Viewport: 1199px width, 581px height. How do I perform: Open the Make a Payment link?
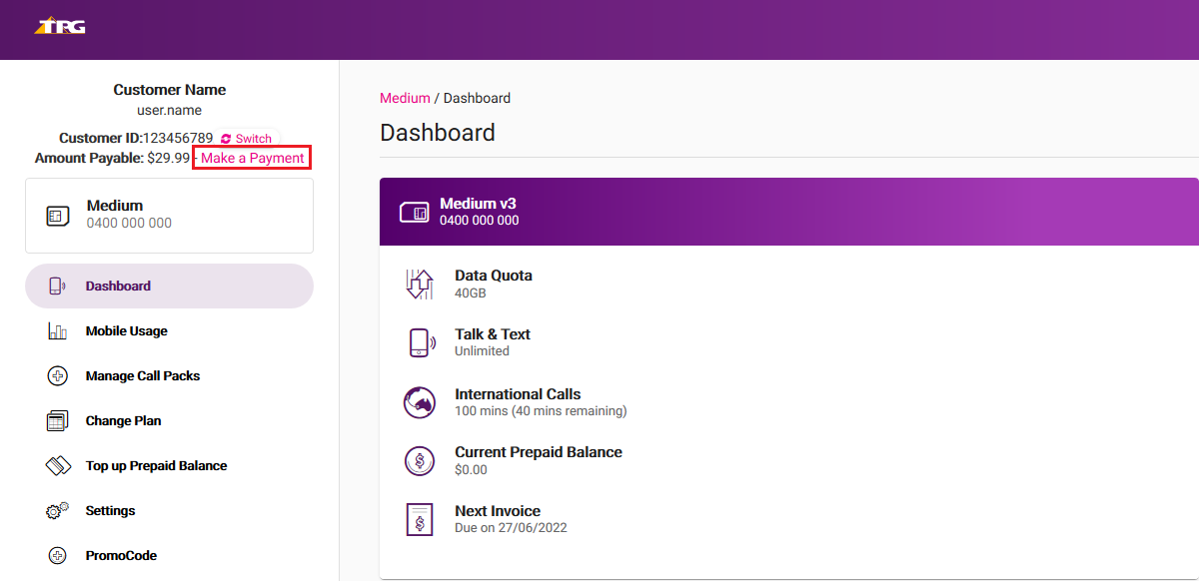[x=251, y=157]
